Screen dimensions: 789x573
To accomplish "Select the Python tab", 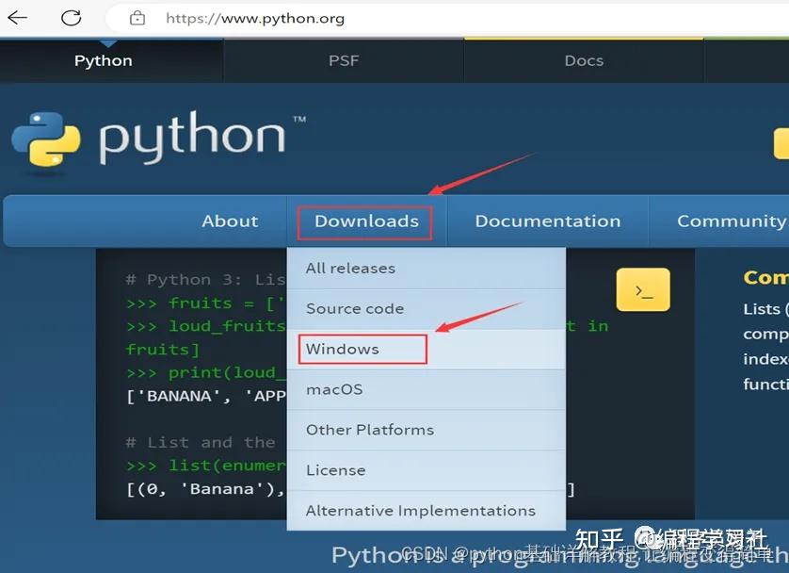I will coord(103,59).
